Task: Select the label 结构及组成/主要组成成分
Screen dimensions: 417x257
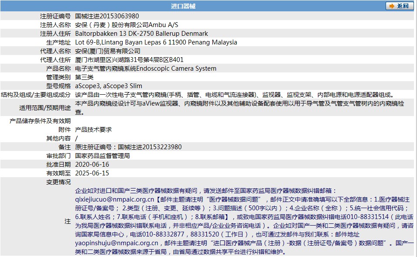Action: pyautogui.click(x=36, y=95)
